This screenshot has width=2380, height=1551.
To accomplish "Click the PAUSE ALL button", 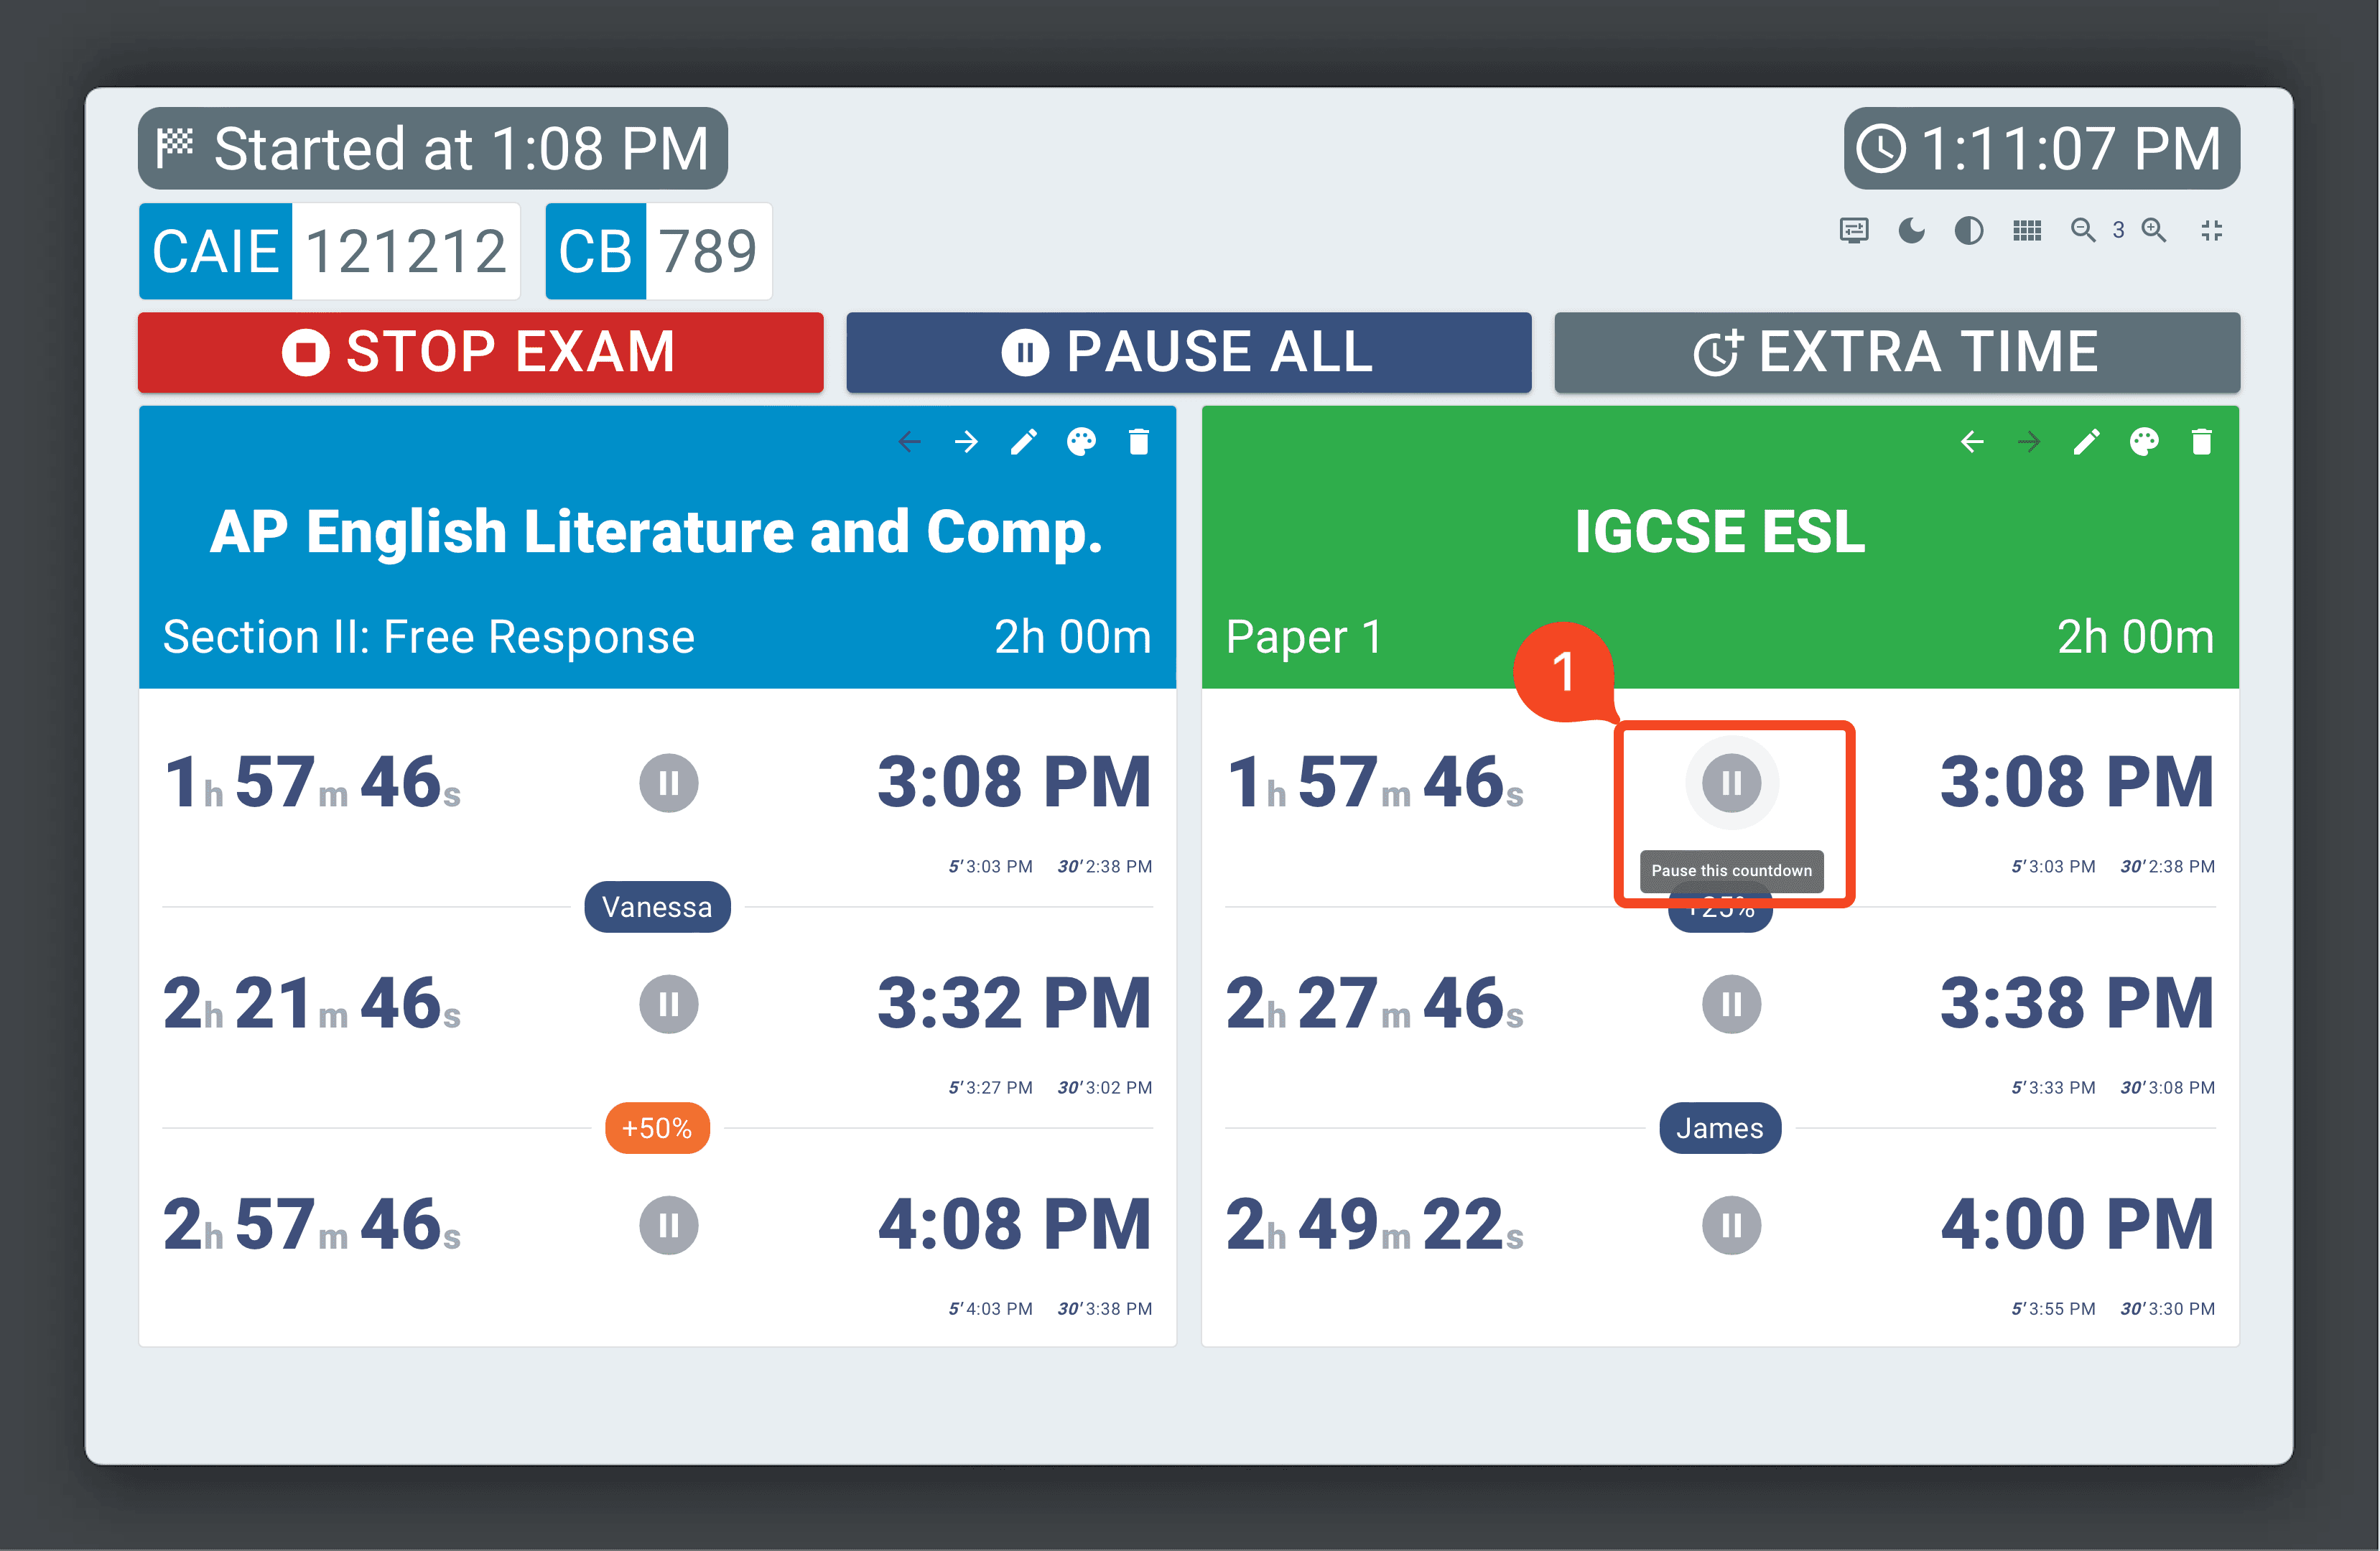I will [x=1188, y=352].
